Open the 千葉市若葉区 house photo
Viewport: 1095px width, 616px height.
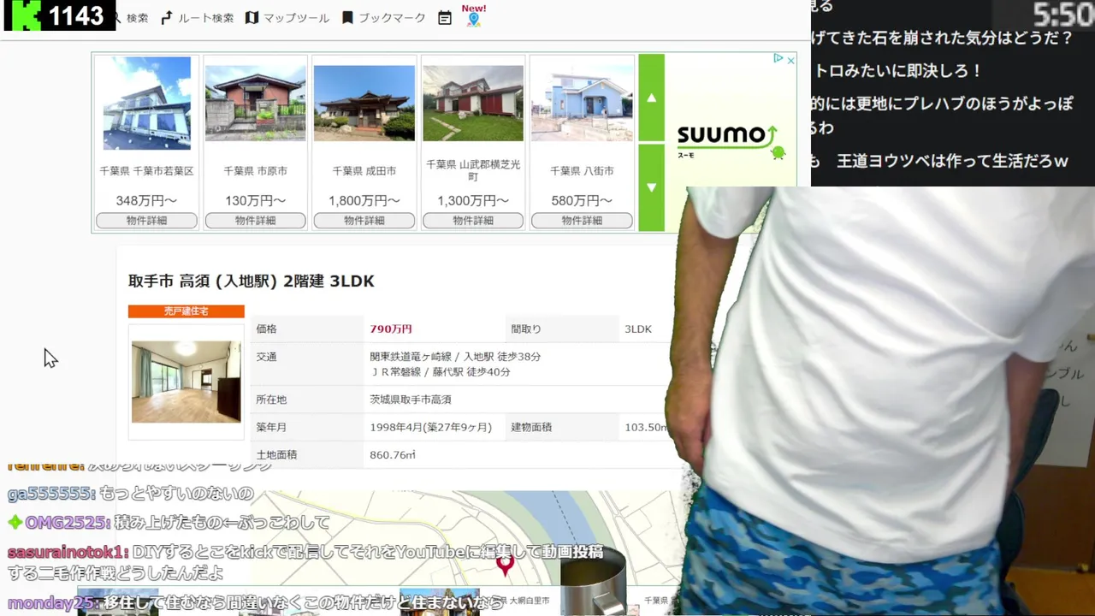[x=147, y=104]
